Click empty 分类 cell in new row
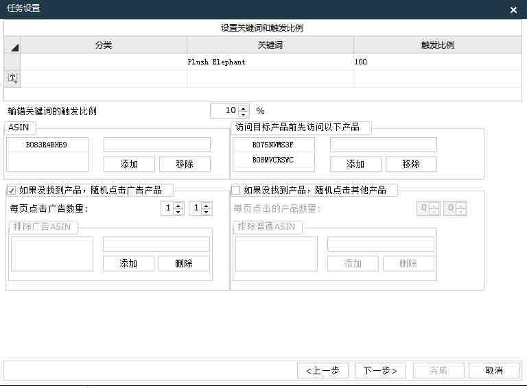527x388 pixels. pos(103,79)
